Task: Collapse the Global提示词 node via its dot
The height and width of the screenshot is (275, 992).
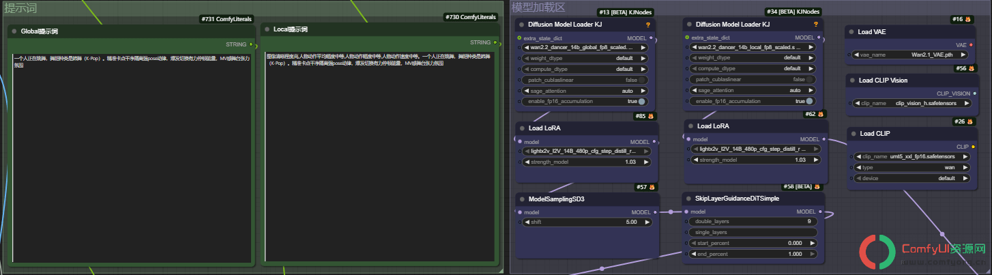Action: pos(14,31)
